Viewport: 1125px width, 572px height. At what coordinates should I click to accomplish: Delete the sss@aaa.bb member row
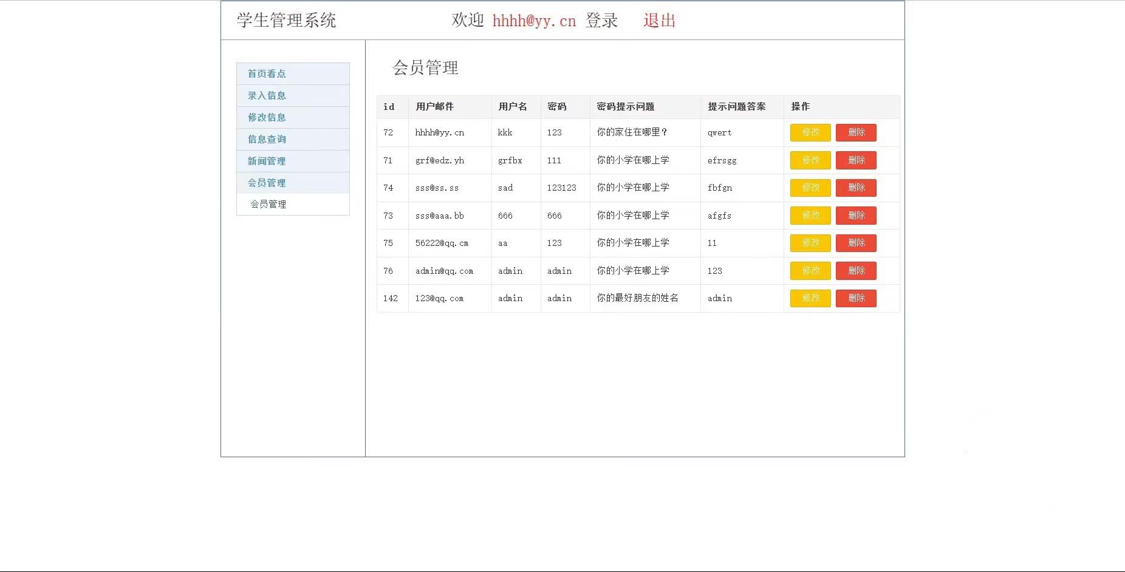pos(856,216)
